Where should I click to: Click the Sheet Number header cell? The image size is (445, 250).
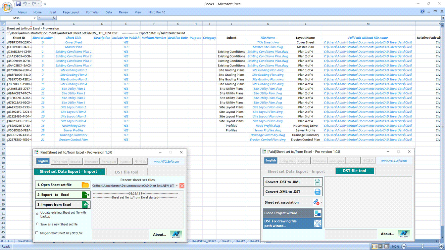pos(43,38)
